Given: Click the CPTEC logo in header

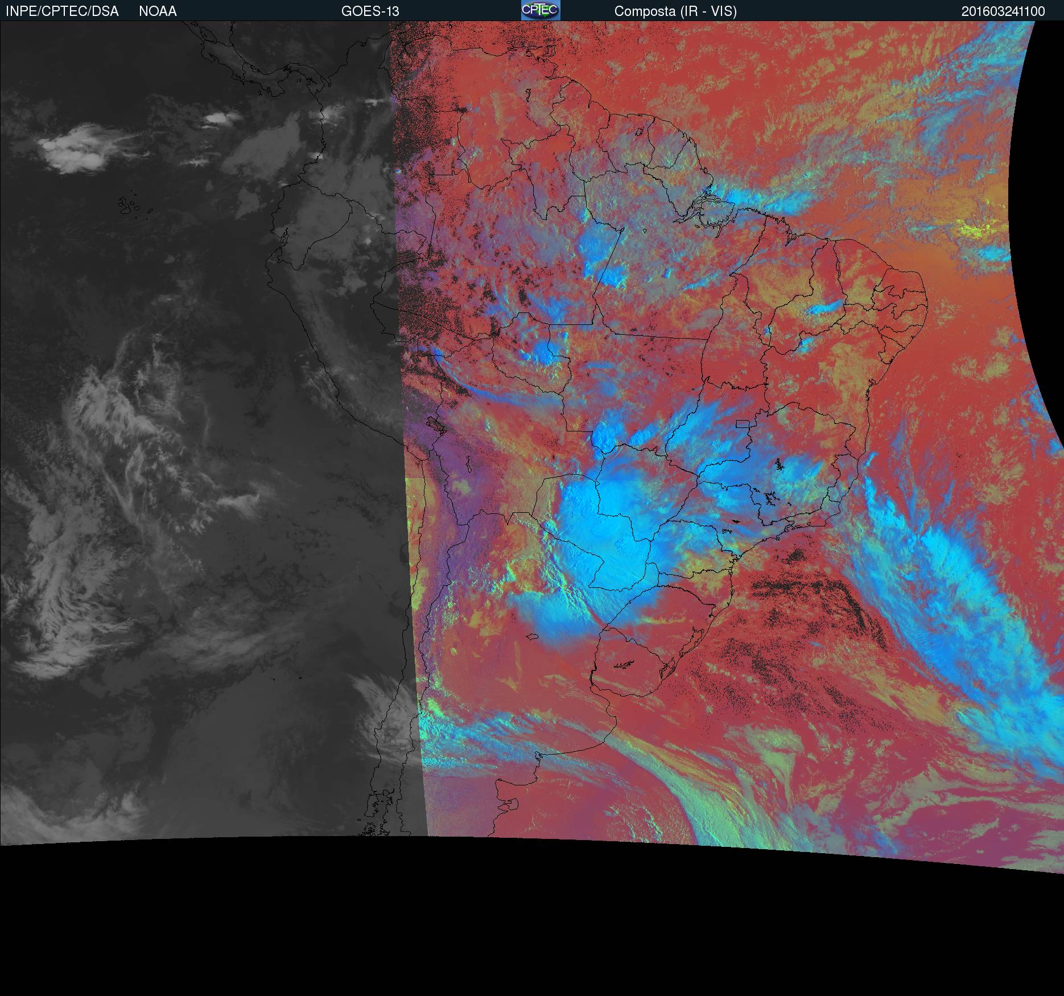Looking at the screenshot, I should [x=541, y=10].
